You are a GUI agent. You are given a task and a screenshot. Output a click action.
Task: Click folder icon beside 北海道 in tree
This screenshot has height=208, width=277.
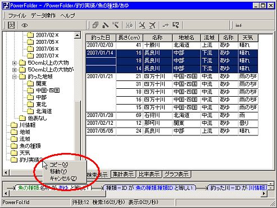point(30,111)
